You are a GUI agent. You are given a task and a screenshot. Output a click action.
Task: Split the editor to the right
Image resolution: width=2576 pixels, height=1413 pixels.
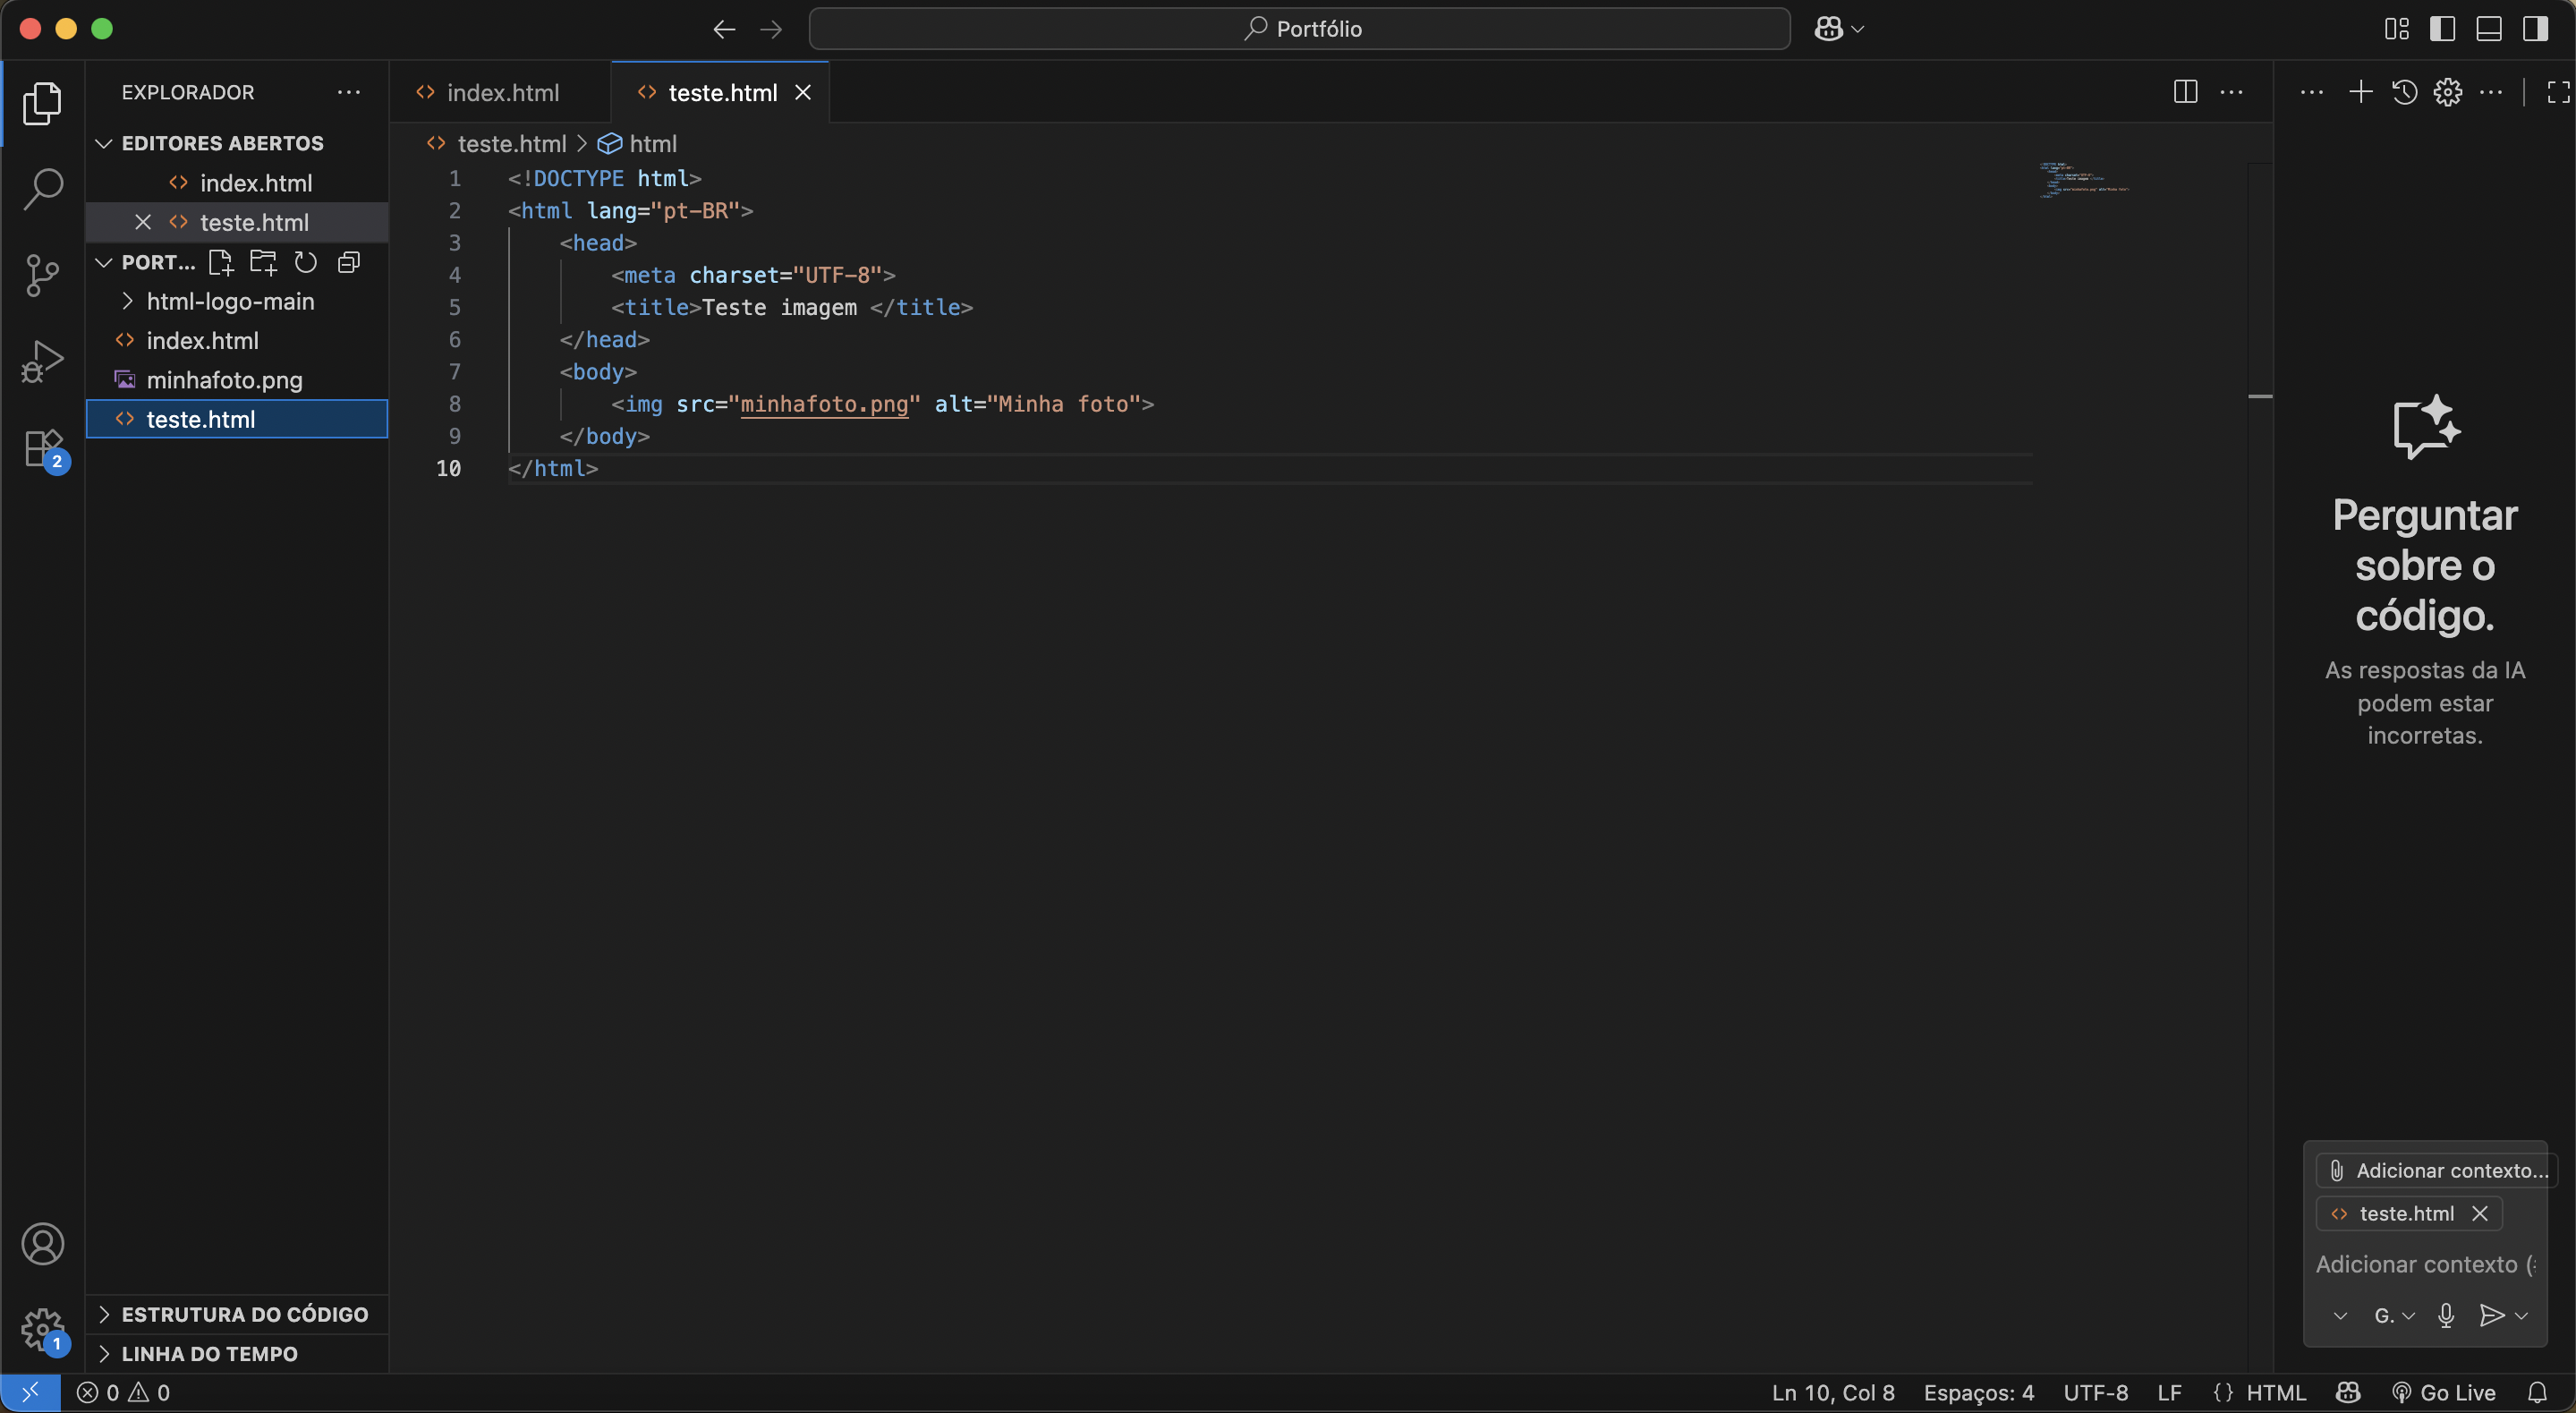pyautogui.click(x=2186, y=92)
